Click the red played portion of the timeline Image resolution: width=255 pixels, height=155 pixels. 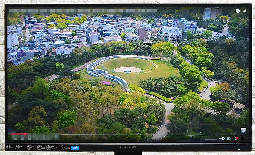[18, 134]
